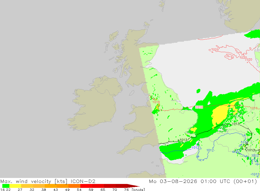The height and width of the screenshot is (191, 260).
Task: Pick the orange legend swatch between 43 and 49
Action: pyautogui.click(x=62, y=186)
